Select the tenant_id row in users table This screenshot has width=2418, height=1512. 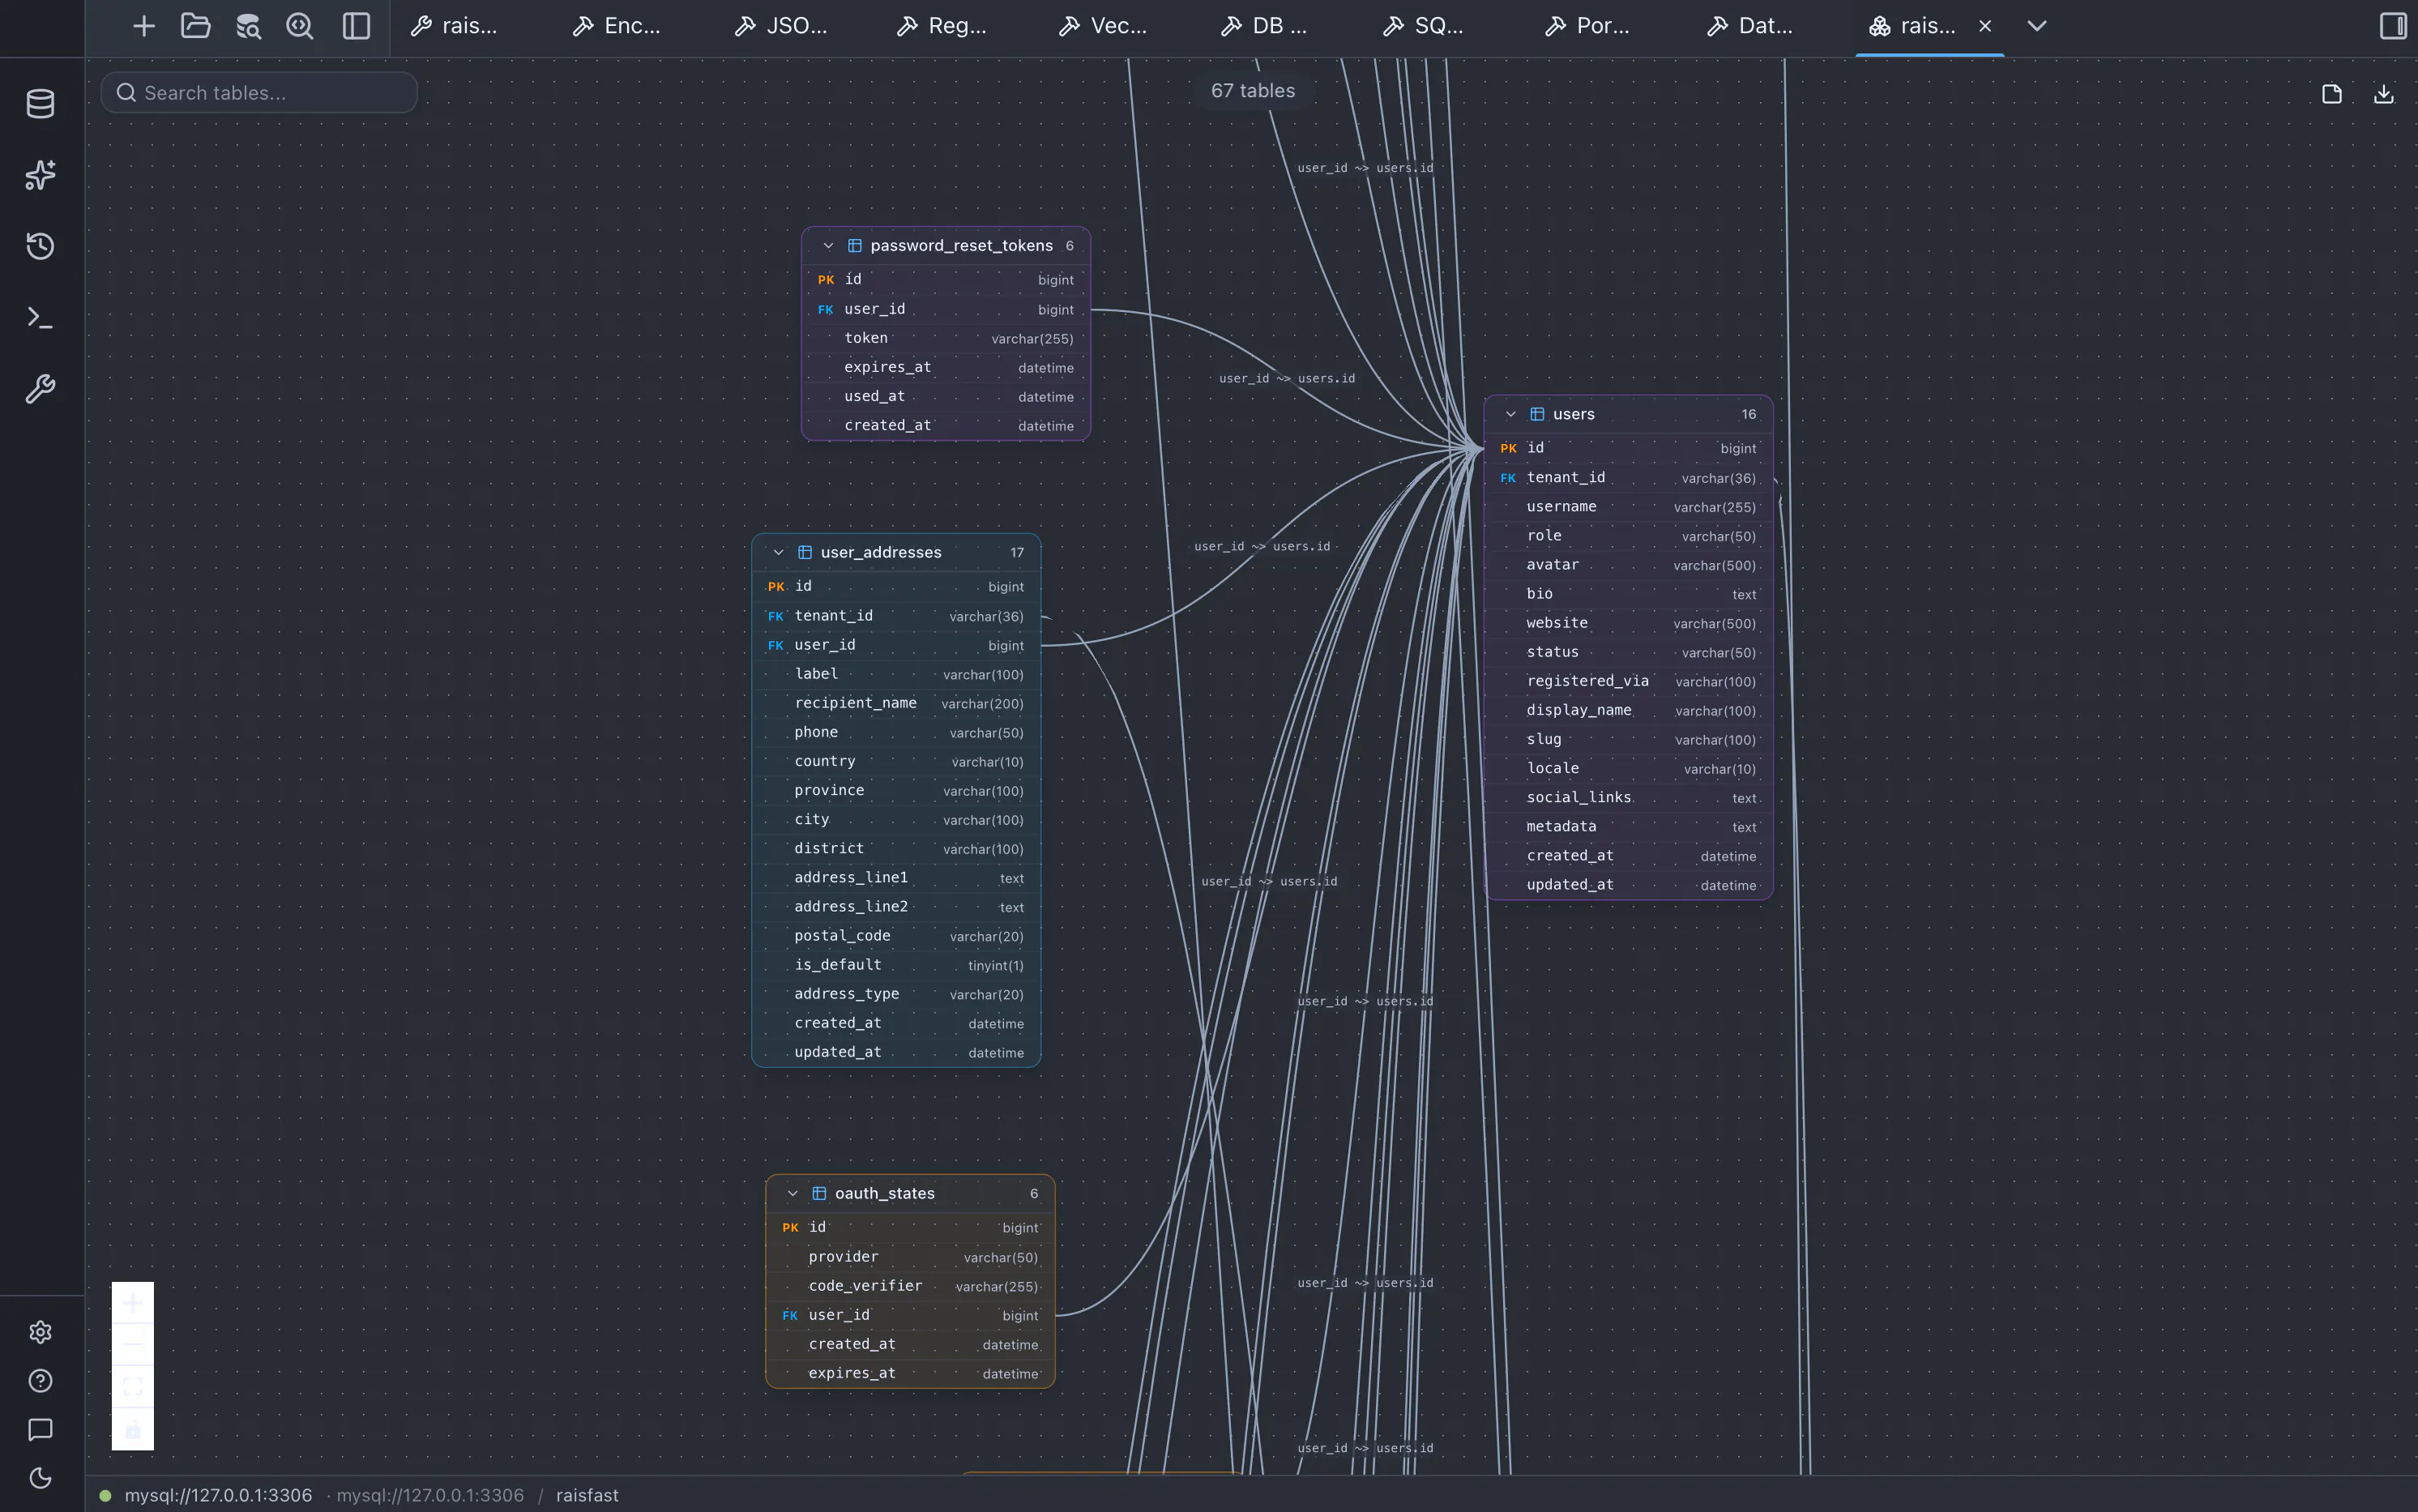1629,478
